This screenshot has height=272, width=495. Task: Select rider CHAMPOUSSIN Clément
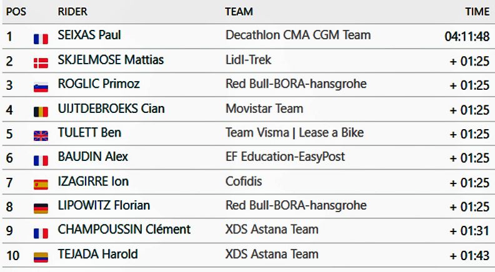click(x=124, y=230)
